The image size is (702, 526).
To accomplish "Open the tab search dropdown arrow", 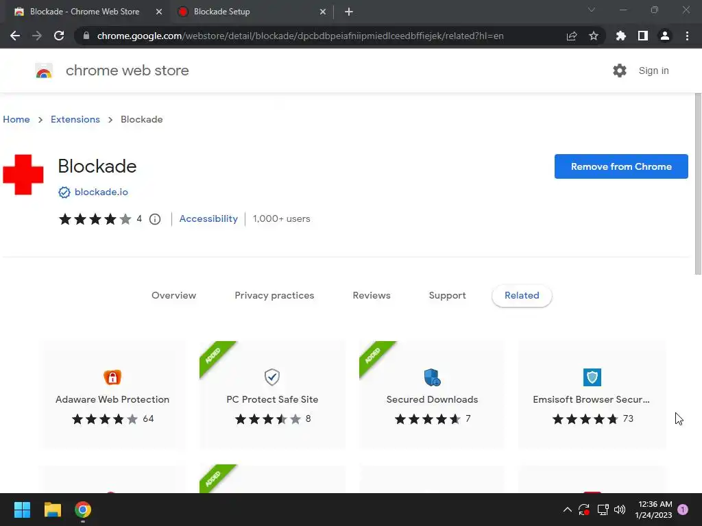I will [592, 10].
